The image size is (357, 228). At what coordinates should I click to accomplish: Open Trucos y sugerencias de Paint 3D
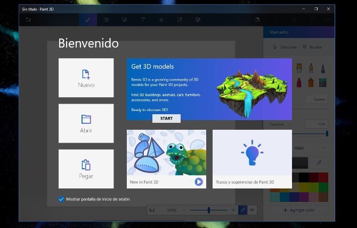point(252,159)
